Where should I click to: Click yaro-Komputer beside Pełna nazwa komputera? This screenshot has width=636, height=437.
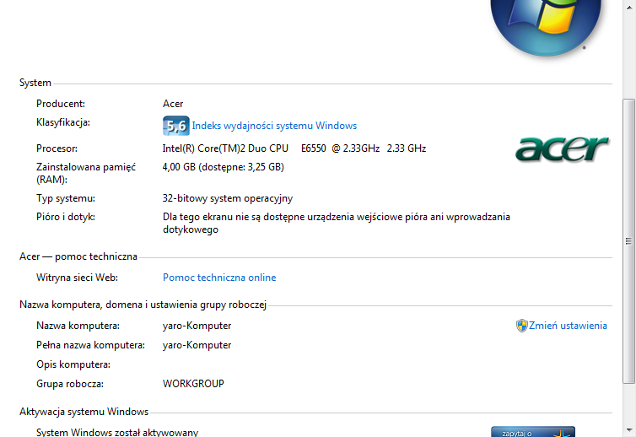tap(197, 345)
